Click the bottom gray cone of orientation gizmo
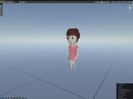Image resolution: width=133 pixels, height=99 pixels. coord(130,9)
